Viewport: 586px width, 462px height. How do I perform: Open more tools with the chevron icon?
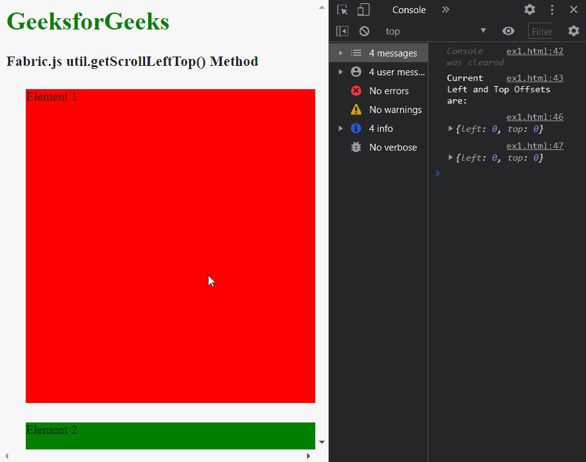[447, 9]
